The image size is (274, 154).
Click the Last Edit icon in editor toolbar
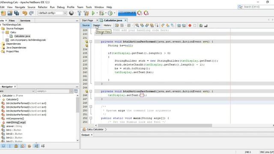pos(117,26)
